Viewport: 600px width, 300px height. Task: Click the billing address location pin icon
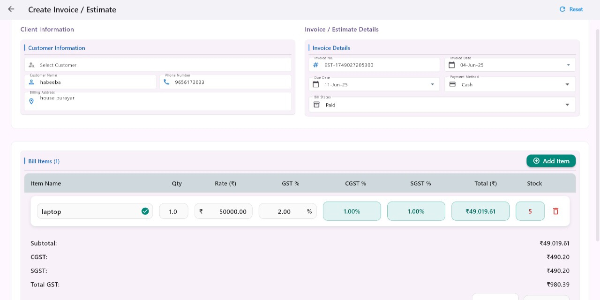tap(31, 101)
